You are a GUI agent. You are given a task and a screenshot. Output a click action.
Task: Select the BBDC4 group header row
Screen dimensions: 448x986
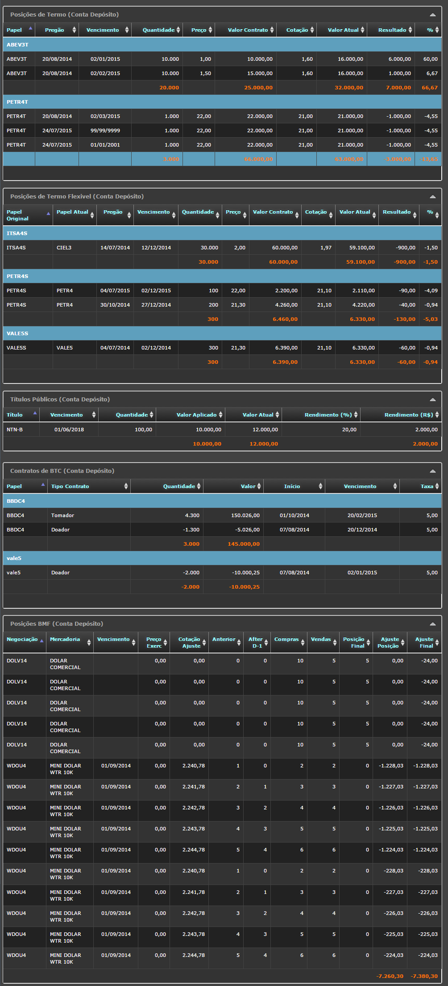222,501
